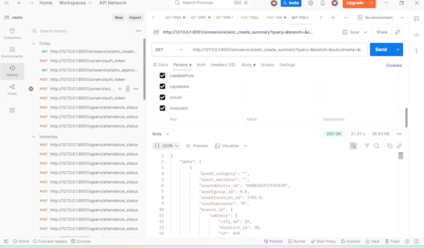The image size is (424, 248).
Task: Delete the hovered auth_token history entry
Action: coord(128,89)
